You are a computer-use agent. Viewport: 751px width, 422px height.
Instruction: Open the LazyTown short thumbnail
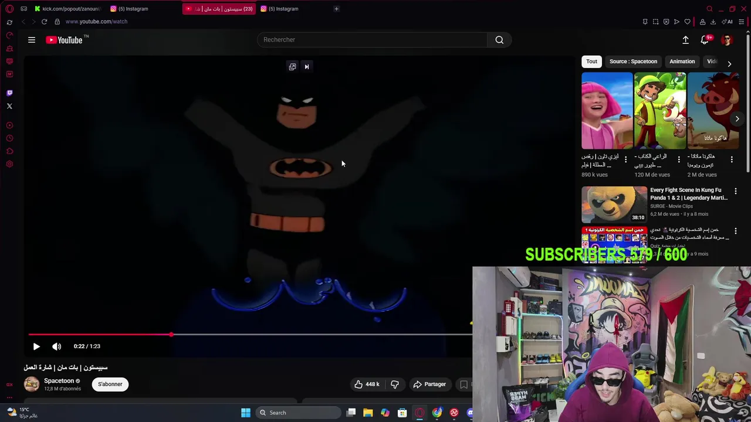pos(607,111)
